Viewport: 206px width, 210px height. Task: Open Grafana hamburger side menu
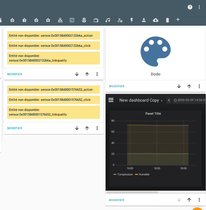pyautogui.click(x=111, y=100)
